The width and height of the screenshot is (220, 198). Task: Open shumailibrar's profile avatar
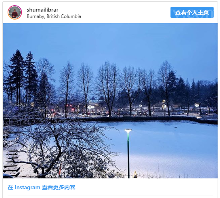coord(15,12)
